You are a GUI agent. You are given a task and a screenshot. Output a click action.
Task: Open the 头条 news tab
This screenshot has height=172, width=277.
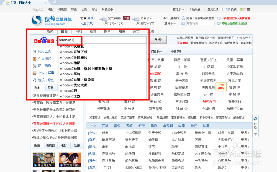37,88
